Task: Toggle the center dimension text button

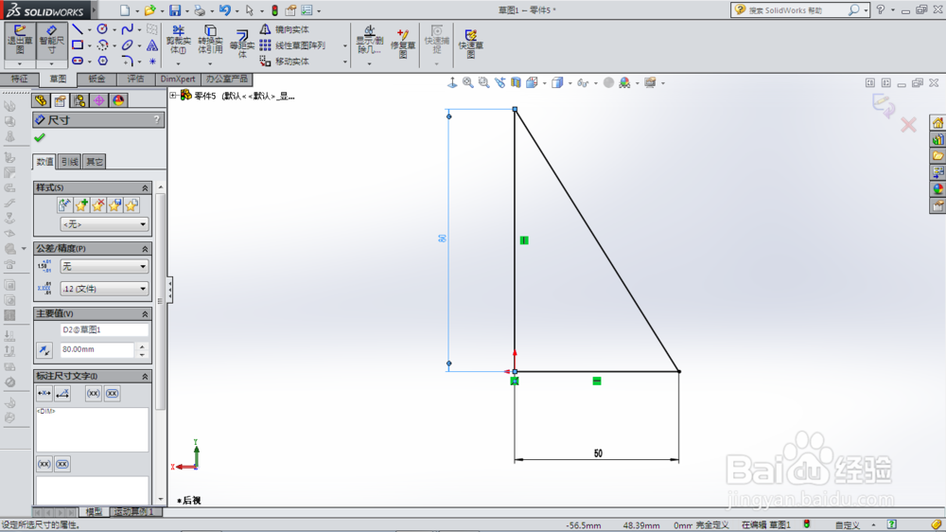Action: tap(44, 394)
